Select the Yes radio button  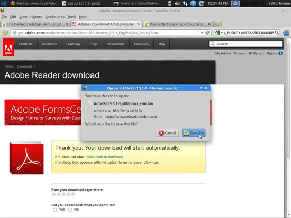tap(54, 210)
